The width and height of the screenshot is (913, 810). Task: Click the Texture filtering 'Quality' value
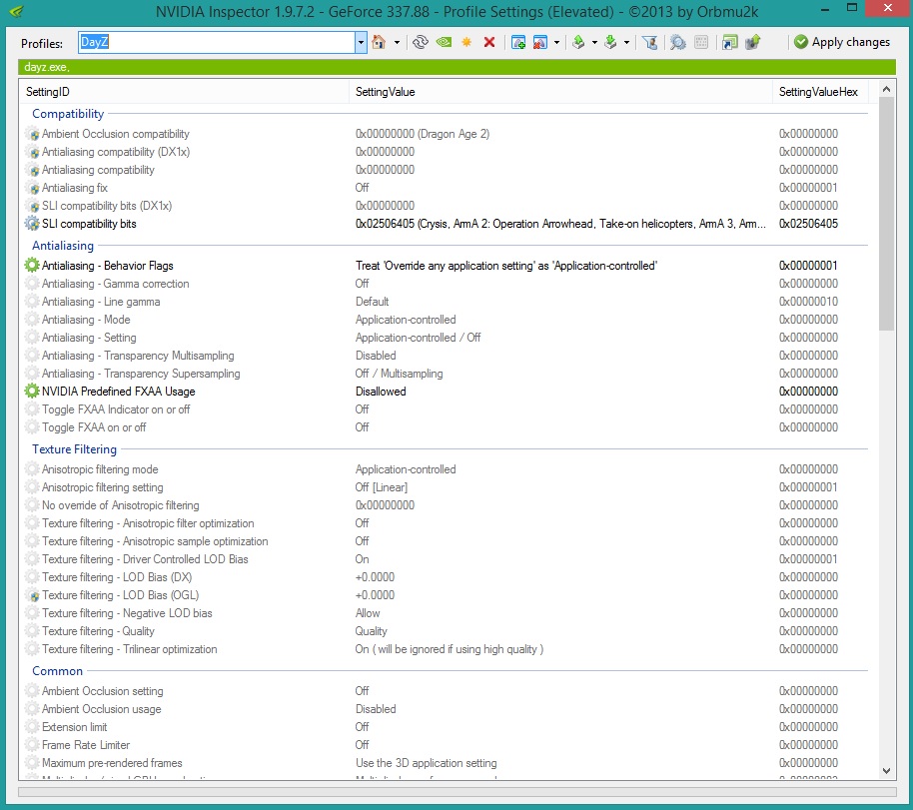click(371, 631)
